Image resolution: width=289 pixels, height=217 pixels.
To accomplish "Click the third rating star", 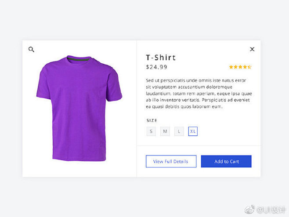I will point(240,67).
